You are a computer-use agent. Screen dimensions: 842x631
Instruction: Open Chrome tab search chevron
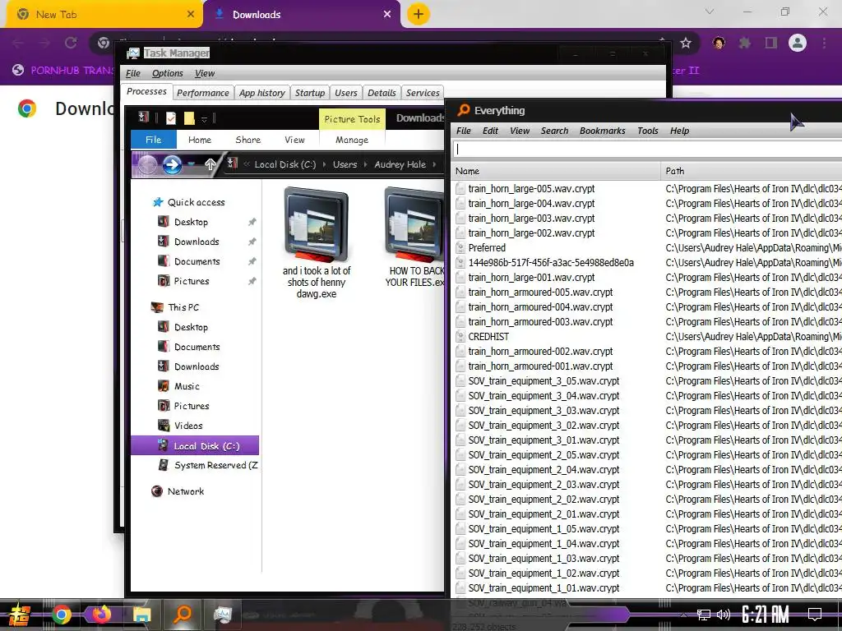pos(710,12)
